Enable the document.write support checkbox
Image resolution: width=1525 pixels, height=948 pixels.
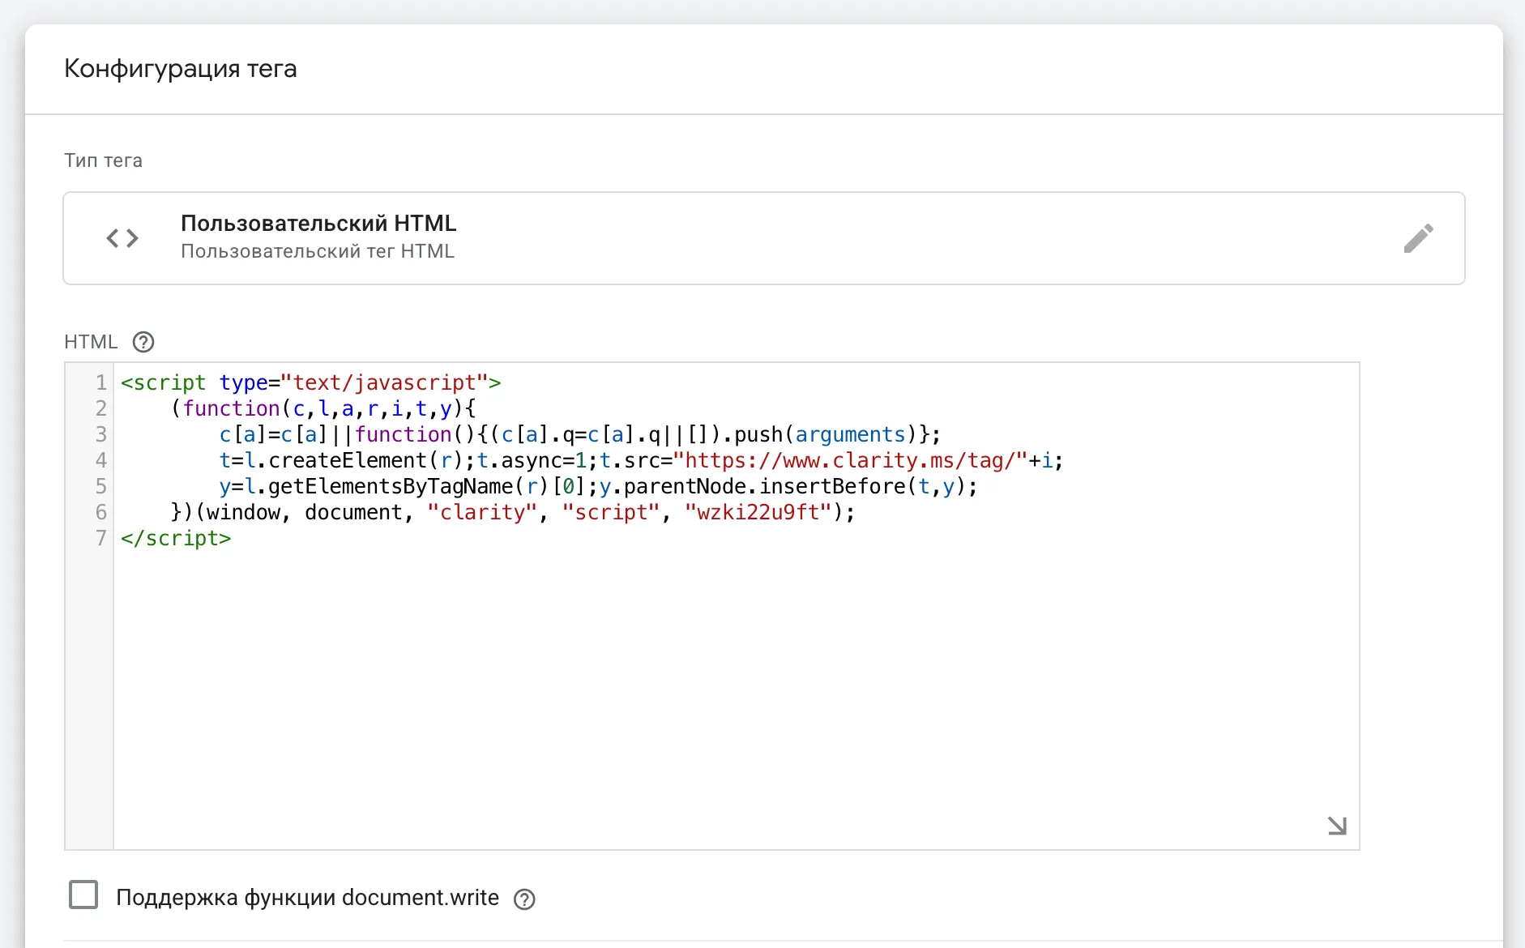point(83,895)
